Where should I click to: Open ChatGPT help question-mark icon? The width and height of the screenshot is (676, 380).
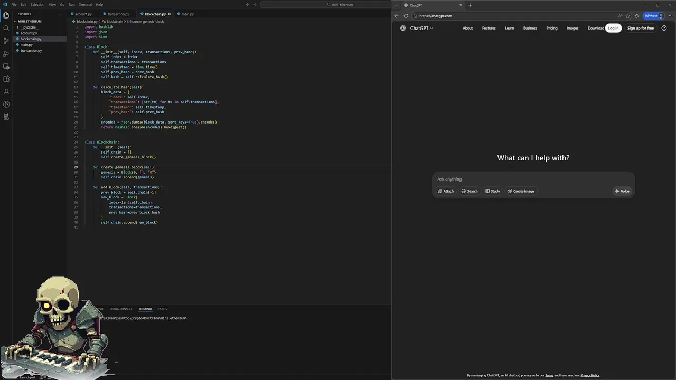664,28
